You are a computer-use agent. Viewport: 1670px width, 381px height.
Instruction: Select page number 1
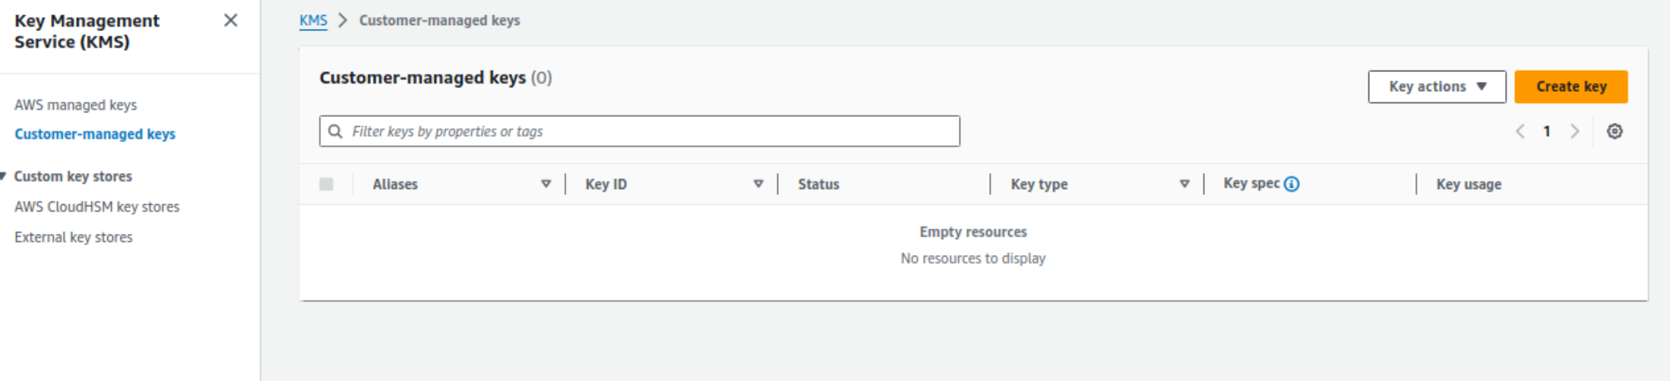1547,131
